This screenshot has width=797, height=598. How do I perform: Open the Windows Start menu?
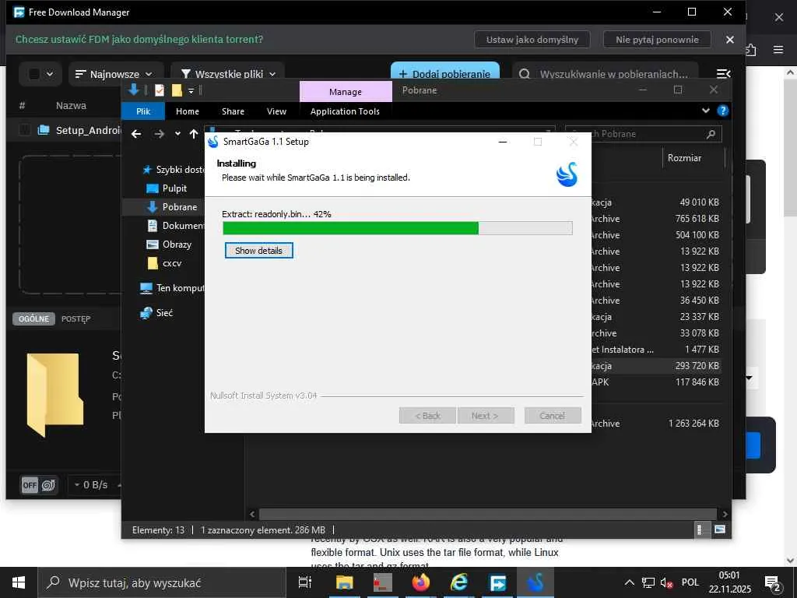(19, 582)
